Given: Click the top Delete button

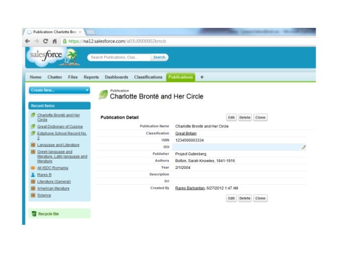Looking at the screenshot, I should (245, 117).
